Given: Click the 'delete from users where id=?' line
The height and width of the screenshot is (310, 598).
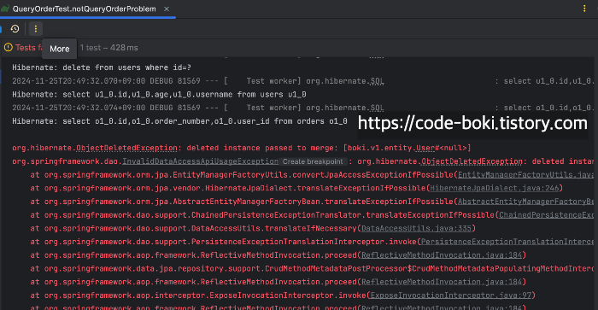Looking at the screenshot, I should coord(102,67).
